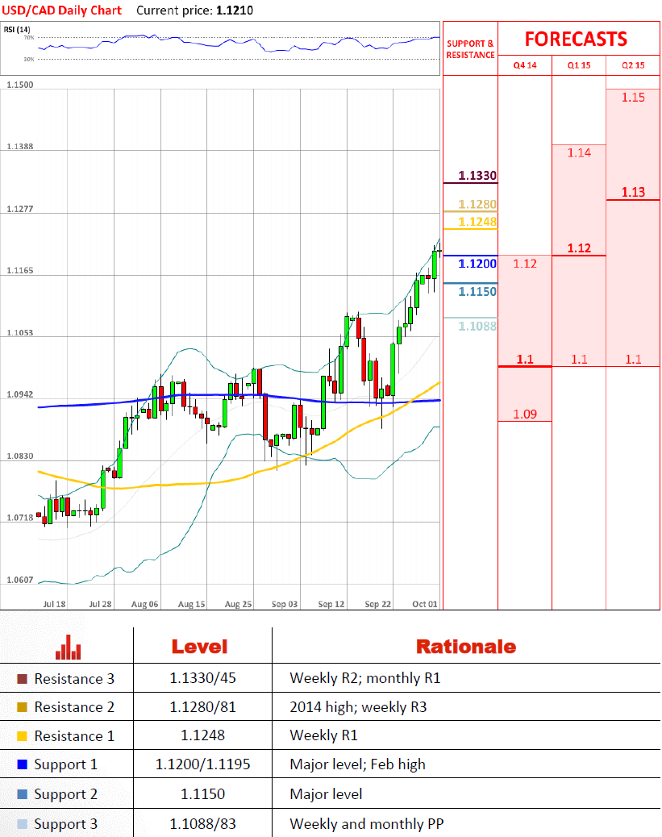Click rationale 'Major level; Feb high'
Viewport: 662px width, 837px height.
coord(358,765)
